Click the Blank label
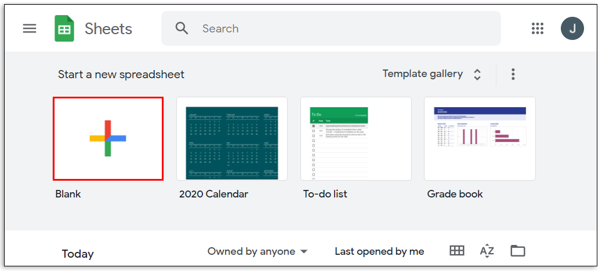602x271 pixels. [68, 194]
